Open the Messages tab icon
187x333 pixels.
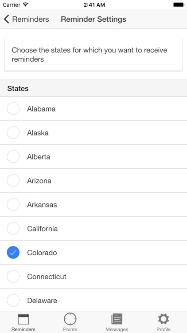pyautogui.click(x=117, y=319)
